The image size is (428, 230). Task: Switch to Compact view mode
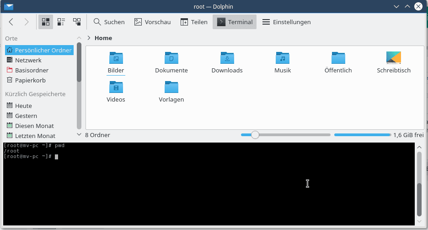click(61, 22)
